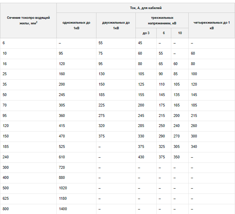Click the 'трехжильных напряжением, кВ' header
The height and width of the screenshot is (214, 235).
[162, 21]
